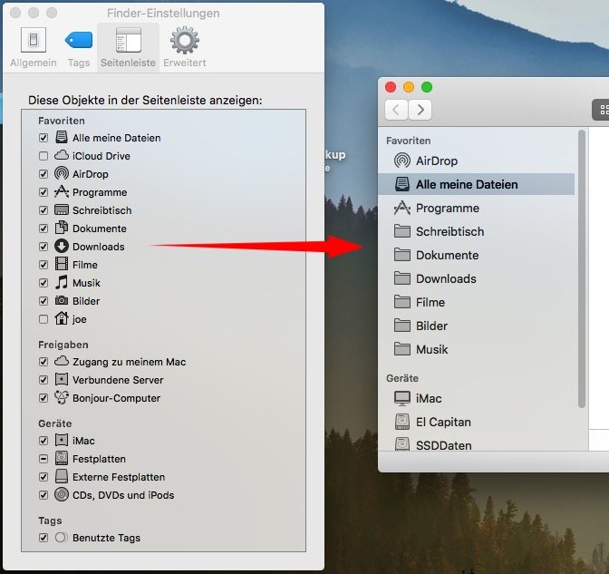
Task: Click the Programme icon in preferences list
Action: tap(62, 191)
